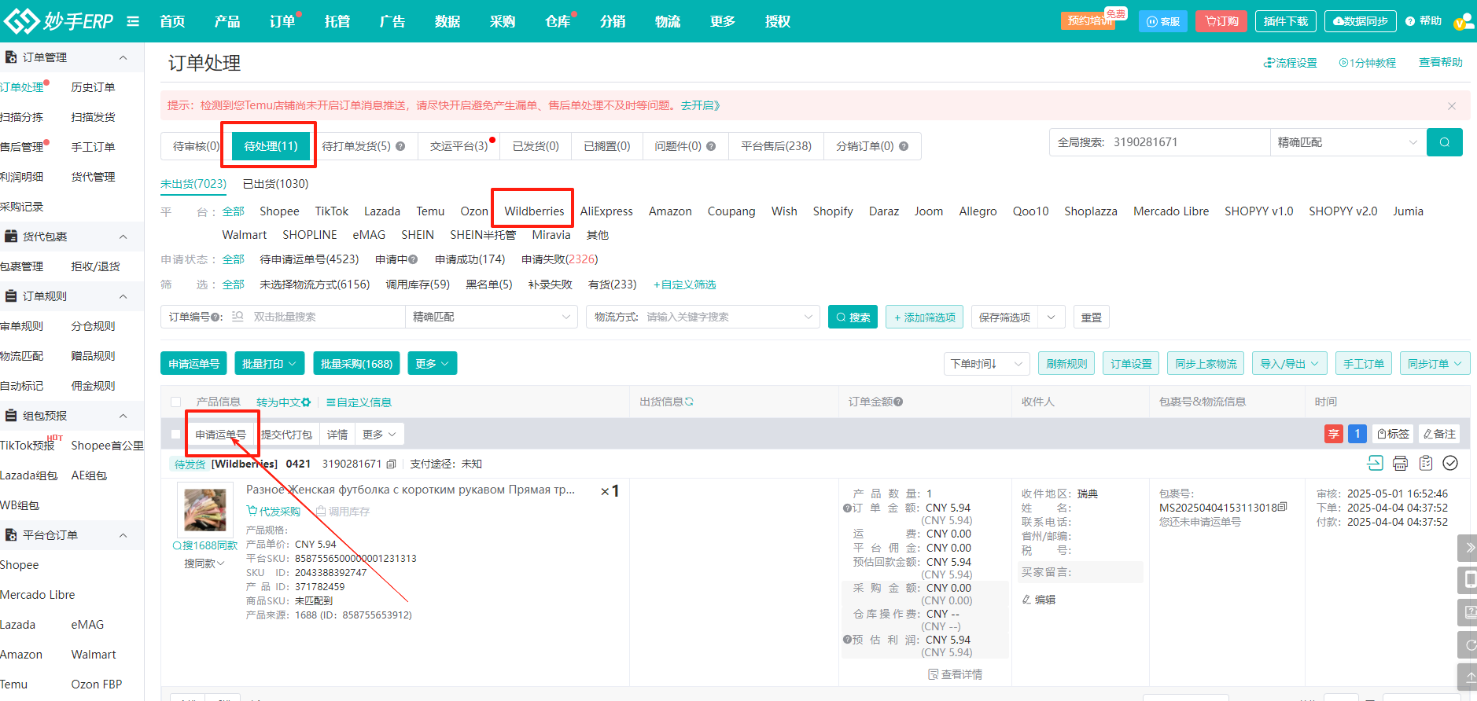
Task: Open the 下单时间 sort dropdown
Action: (x=987, y=364)
